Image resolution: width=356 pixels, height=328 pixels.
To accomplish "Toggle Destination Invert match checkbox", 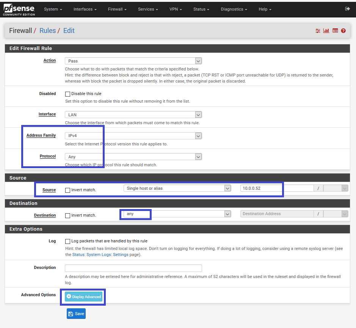I will tap(67, 216).
